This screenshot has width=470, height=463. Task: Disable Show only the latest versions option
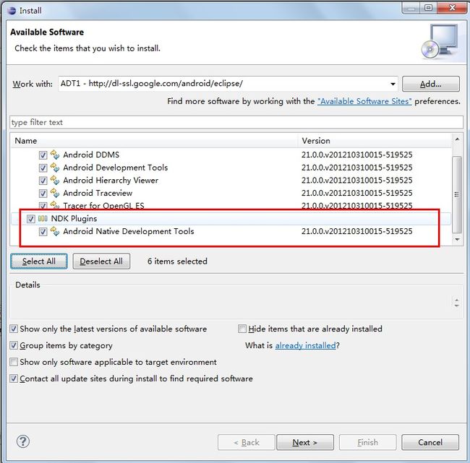coord(14,329)
